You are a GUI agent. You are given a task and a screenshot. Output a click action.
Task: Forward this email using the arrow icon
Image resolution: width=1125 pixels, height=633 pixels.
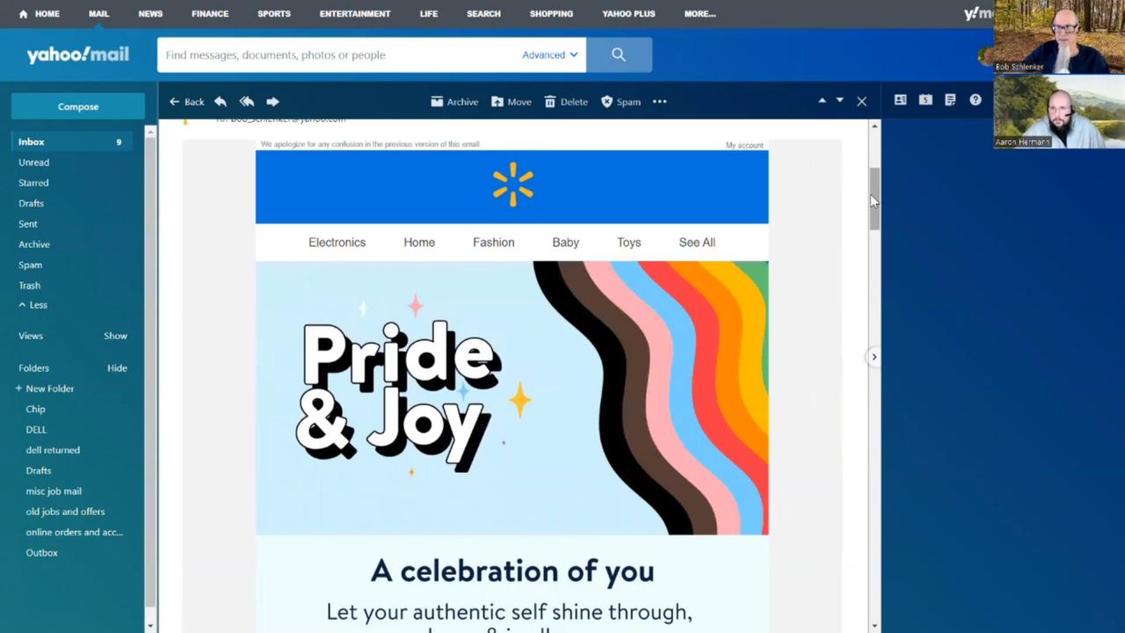pyautogui.click(x=272, y=102)
